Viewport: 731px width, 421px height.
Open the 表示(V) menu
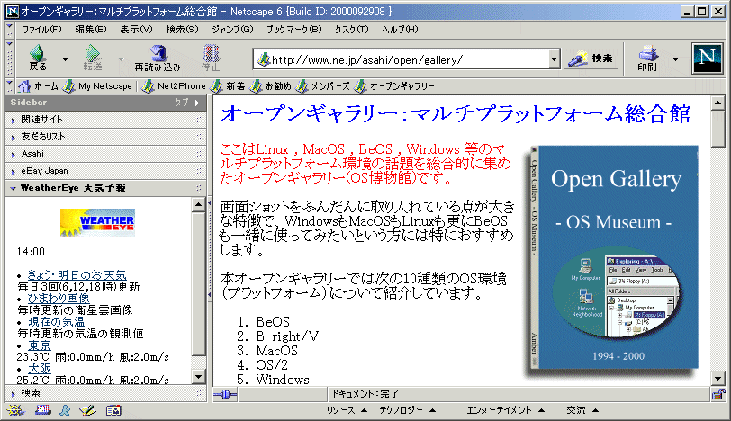pos(136,30)
